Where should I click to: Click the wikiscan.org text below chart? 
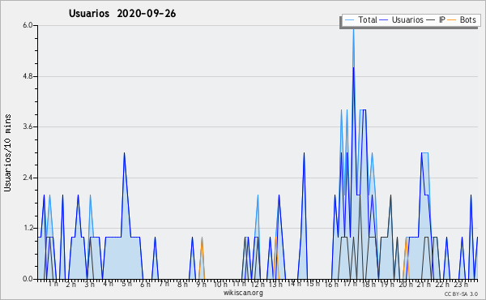(x=243, y=293)
